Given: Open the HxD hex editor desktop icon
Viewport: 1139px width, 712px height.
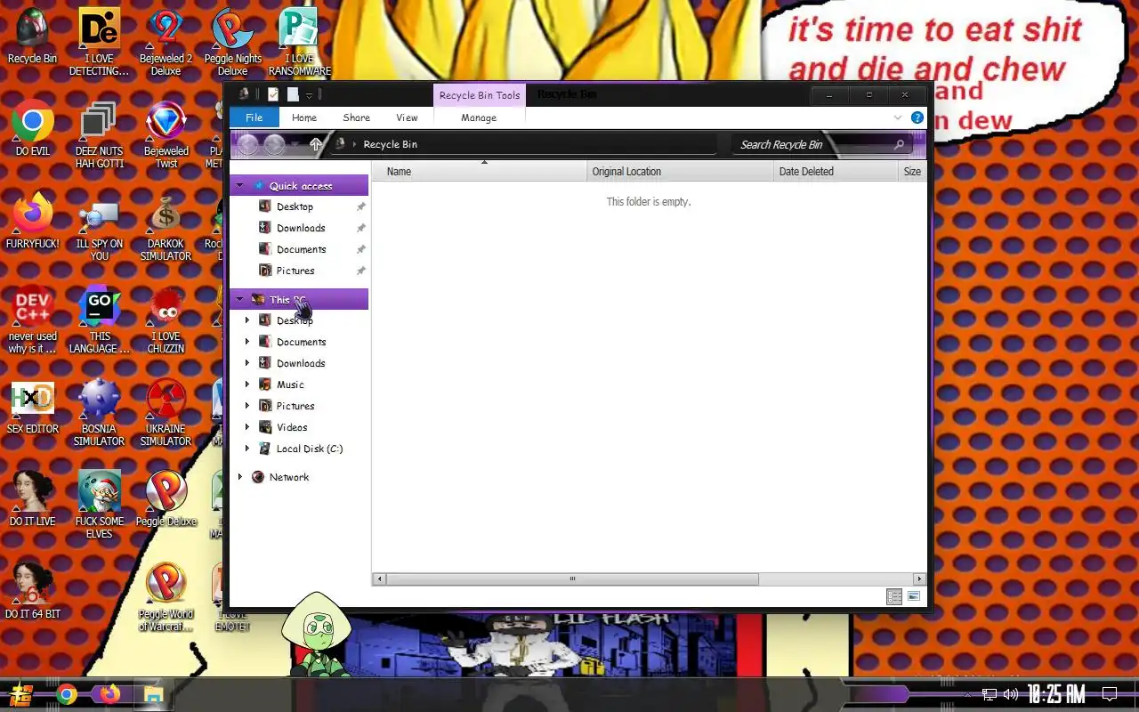Looking at the screenshot, I should [x=33, y=407].
